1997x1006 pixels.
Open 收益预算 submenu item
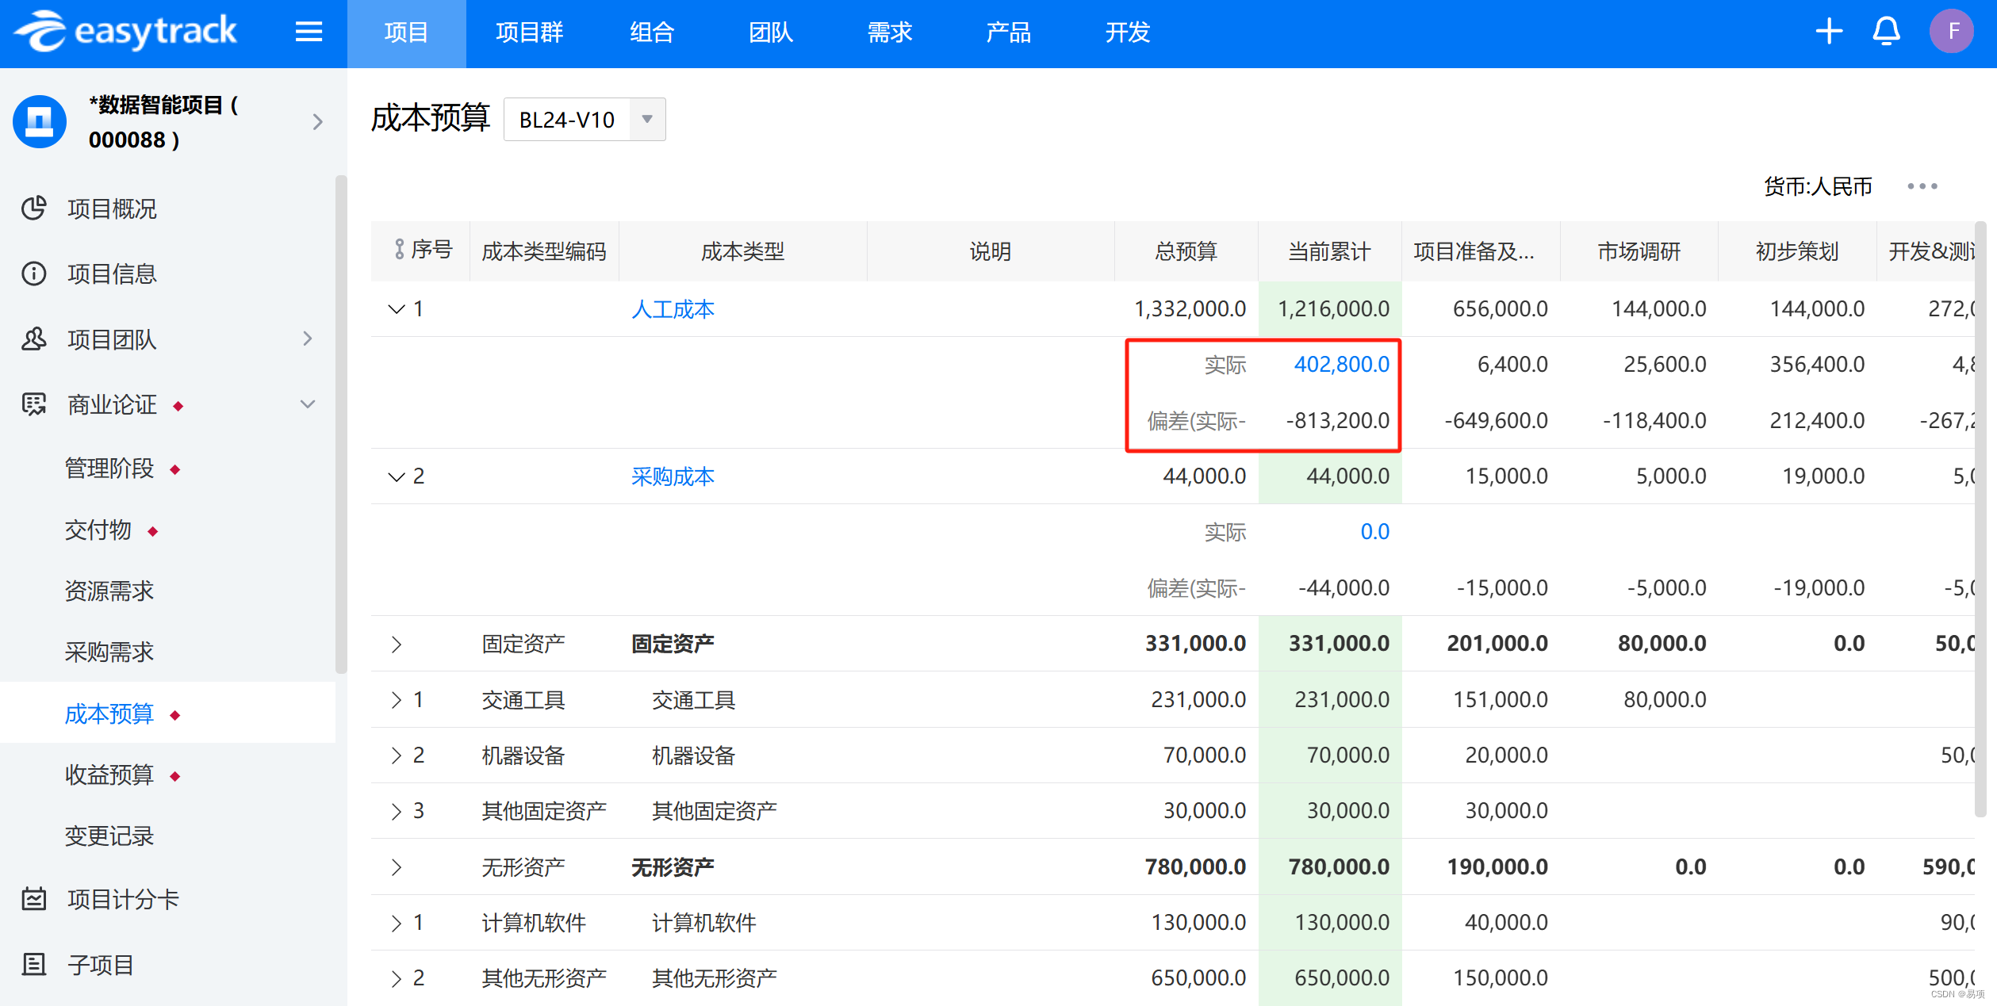point(109,775)
